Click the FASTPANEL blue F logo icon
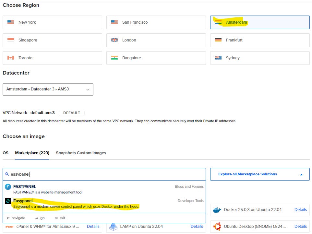Viewport: 312px width, 234px height. (8, 187)
